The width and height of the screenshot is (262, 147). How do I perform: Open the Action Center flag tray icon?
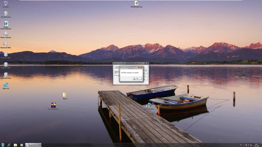coord(246,145)
